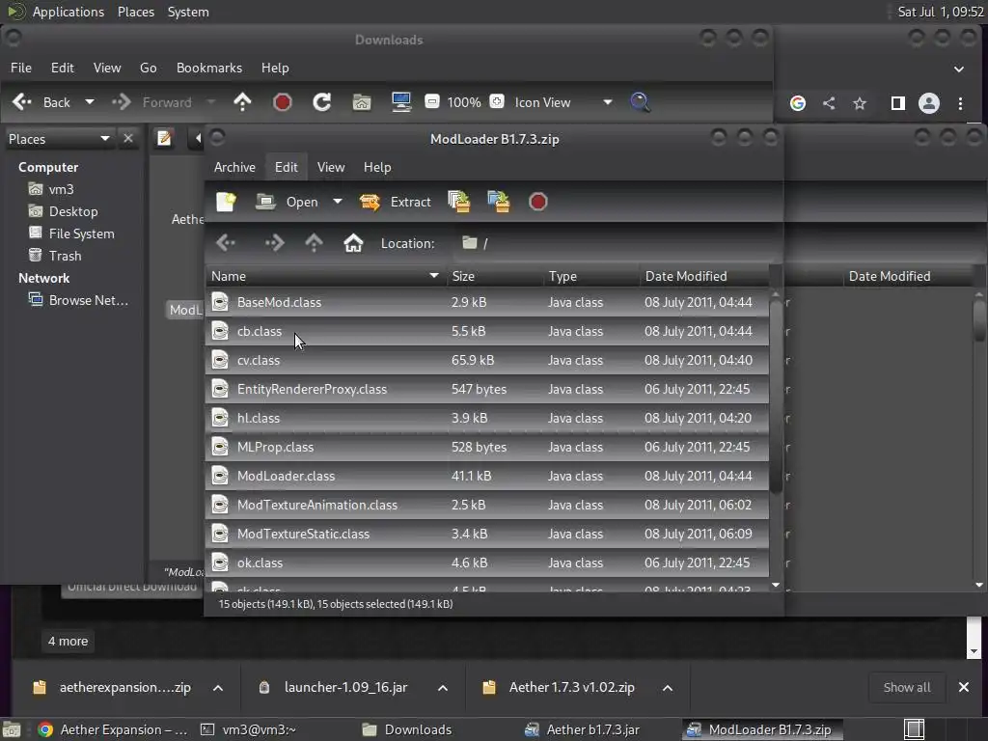Select cb.class file
Image resolution: width=988 pixels, height=741 pixels.
487,332
